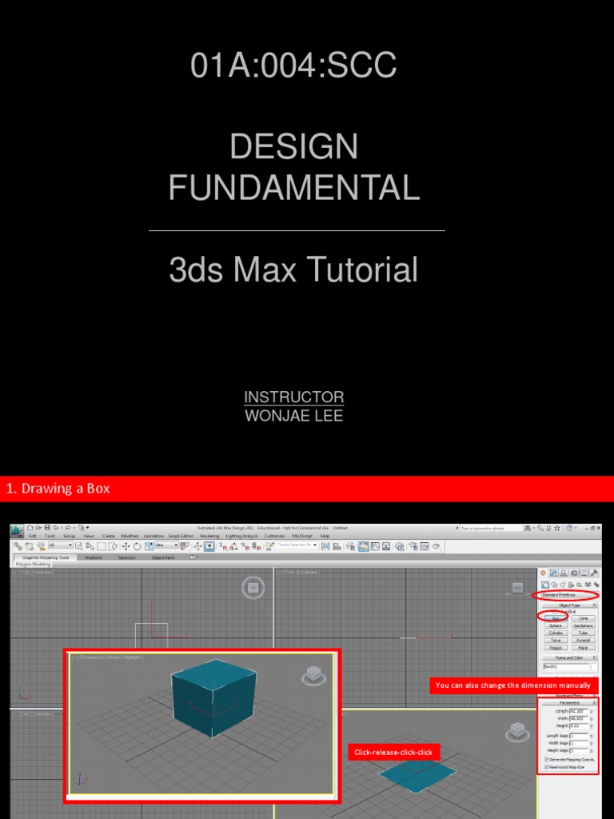Click the Sphere primitive button
The height and width of the screenshot is (819, 614).
point(555,625)
